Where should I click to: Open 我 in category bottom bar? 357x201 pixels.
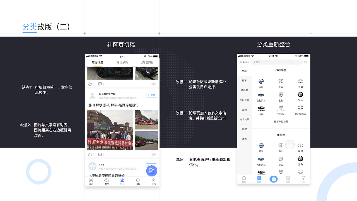303,179
